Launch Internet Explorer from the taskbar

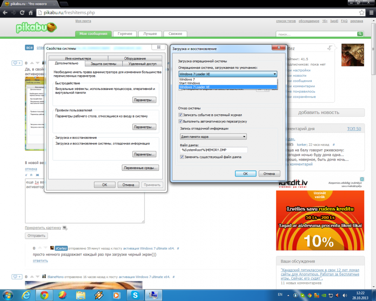click(x=26, y=295)
